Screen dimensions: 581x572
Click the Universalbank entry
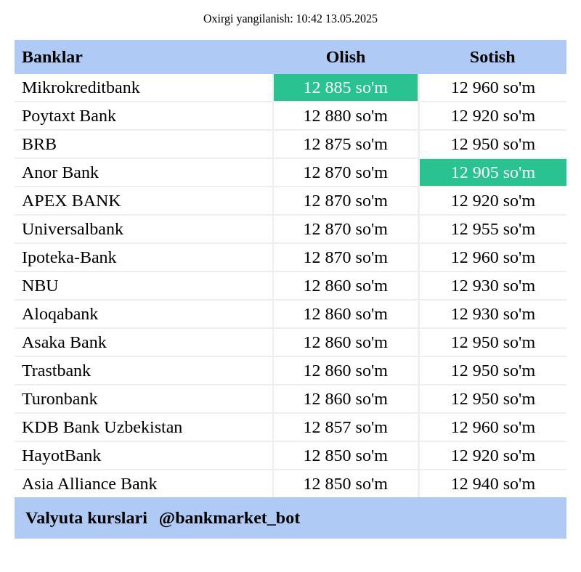[73, 229]
